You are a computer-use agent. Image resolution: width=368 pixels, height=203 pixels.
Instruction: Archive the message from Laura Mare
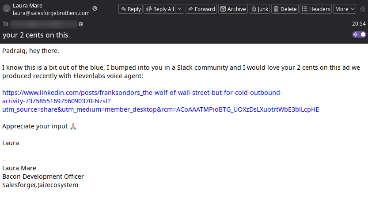pyautogui.click(x=232, y=9)
